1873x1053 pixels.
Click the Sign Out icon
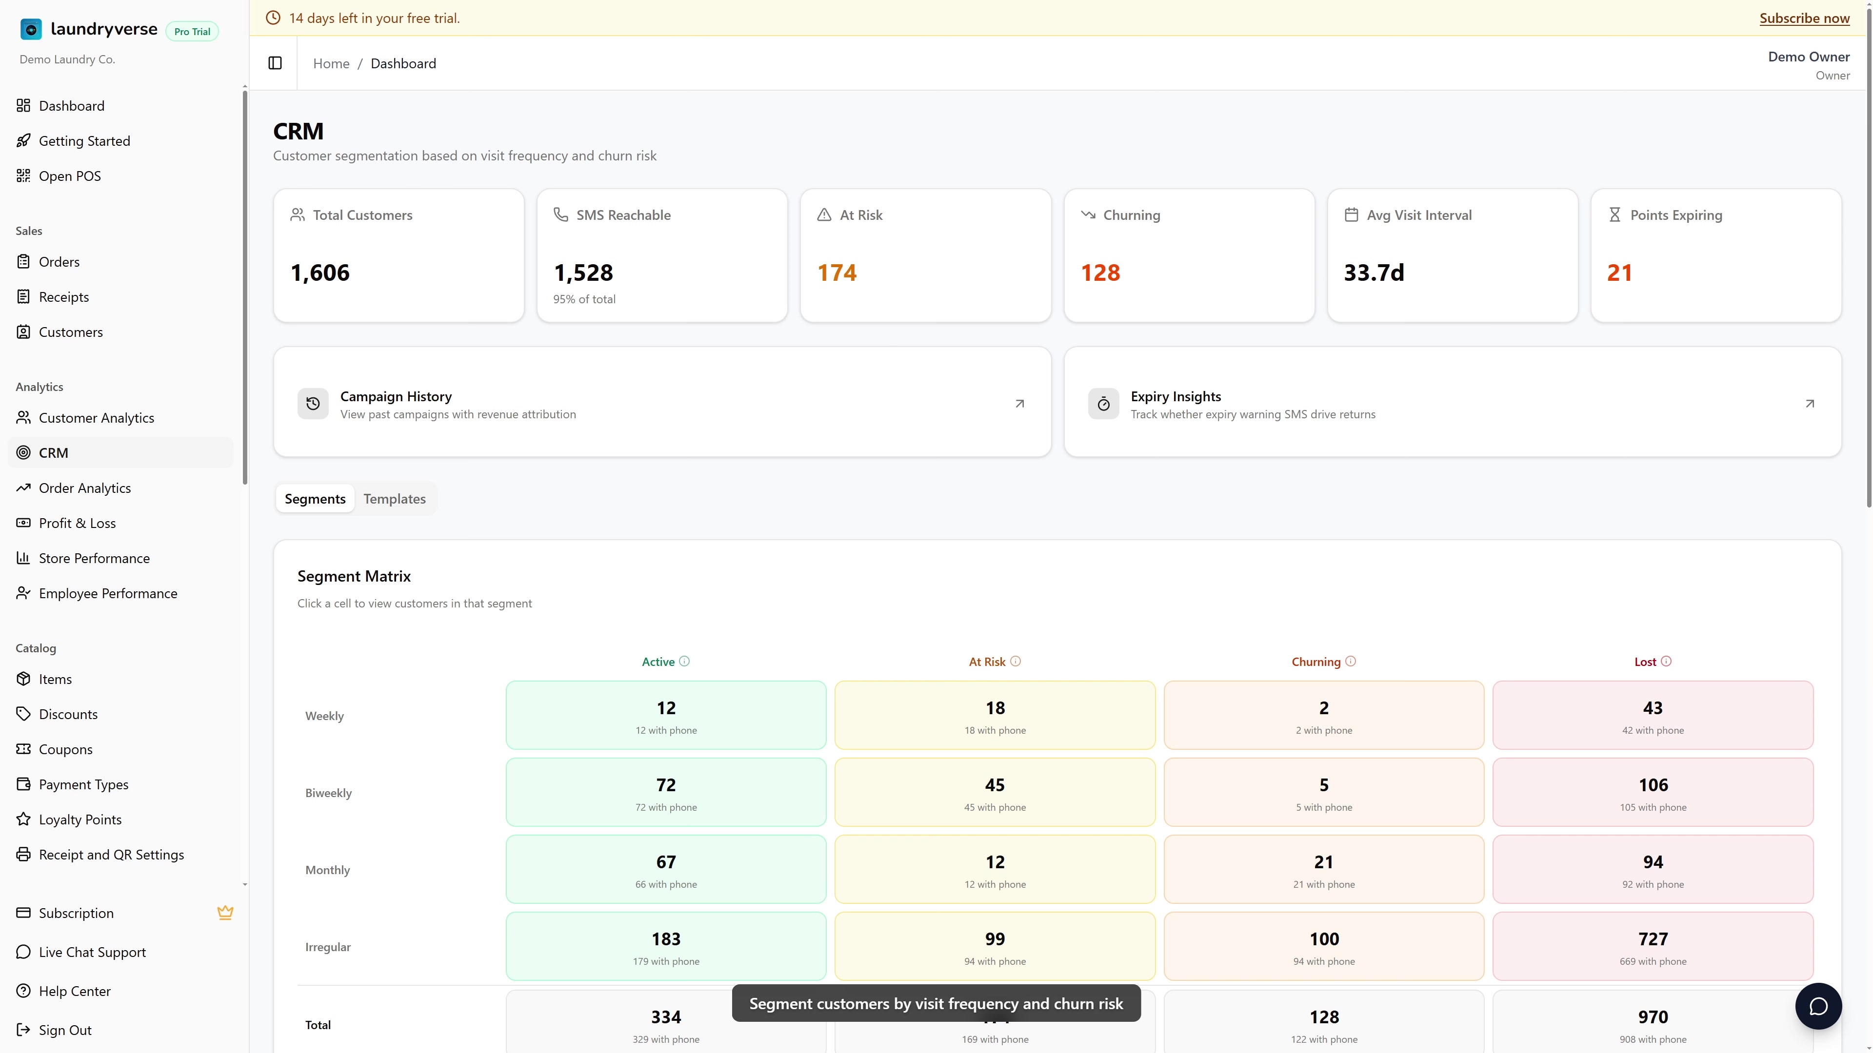tap(23, 1030)
